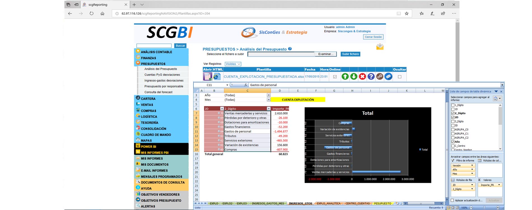Viewport: 532px width, 210px height.
Task: Click the blue envelope send icon
Action: click(x=388, y=76)
